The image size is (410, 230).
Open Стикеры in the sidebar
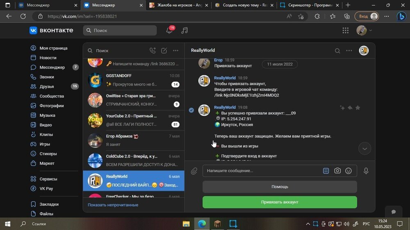48,154
